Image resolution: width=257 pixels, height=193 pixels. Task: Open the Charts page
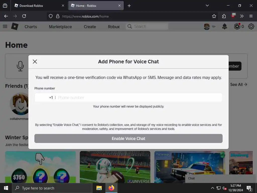tap(31, 27)
